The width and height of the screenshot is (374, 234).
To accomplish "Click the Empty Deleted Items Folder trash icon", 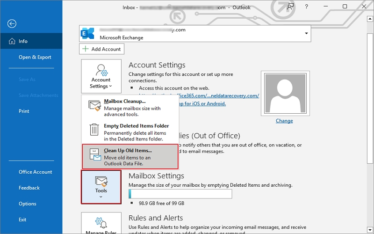I will click(94, 129).
